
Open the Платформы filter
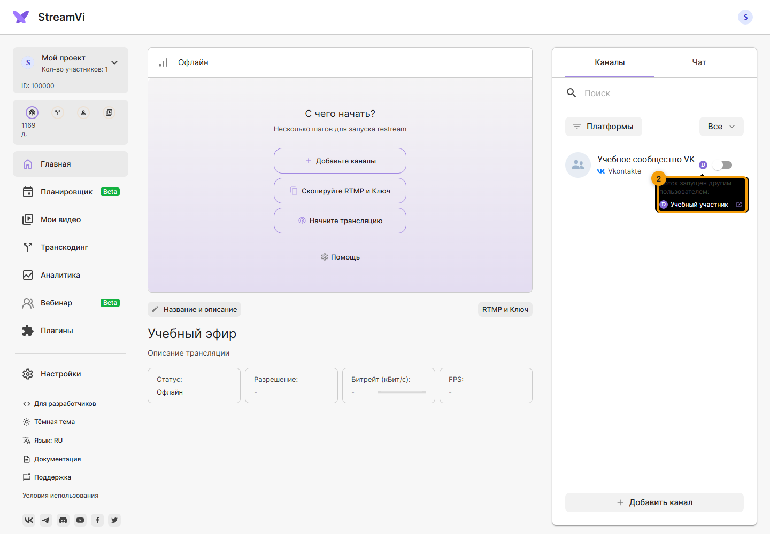pos(604,127)
